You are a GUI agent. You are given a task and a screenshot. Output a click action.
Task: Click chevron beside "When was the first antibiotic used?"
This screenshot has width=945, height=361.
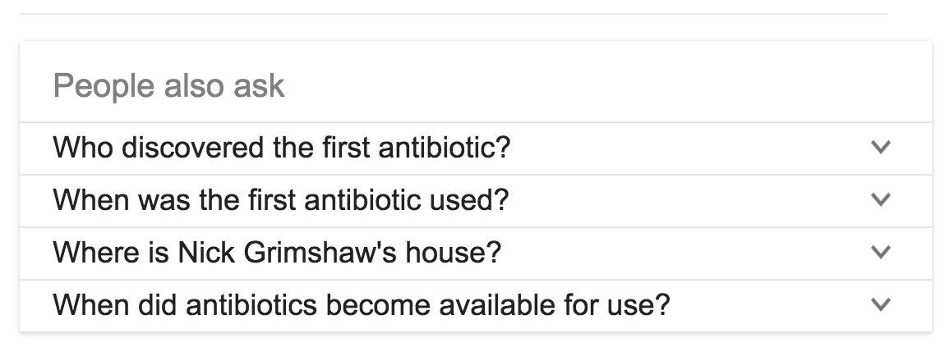(x=880, y=200)
